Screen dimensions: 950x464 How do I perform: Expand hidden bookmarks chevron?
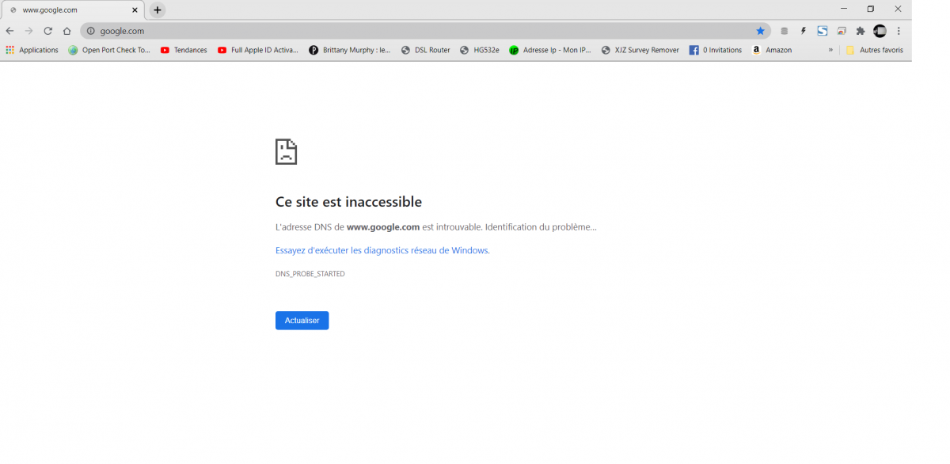coord(830,50)
